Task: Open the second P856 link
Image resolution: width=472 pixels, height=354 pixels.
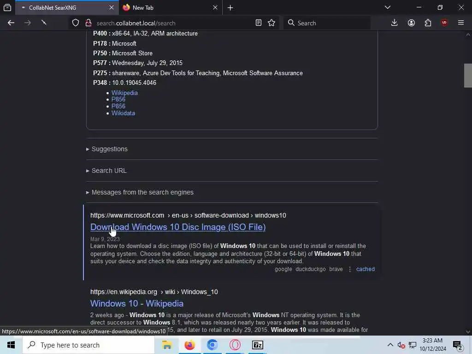Action: (118, 106)
